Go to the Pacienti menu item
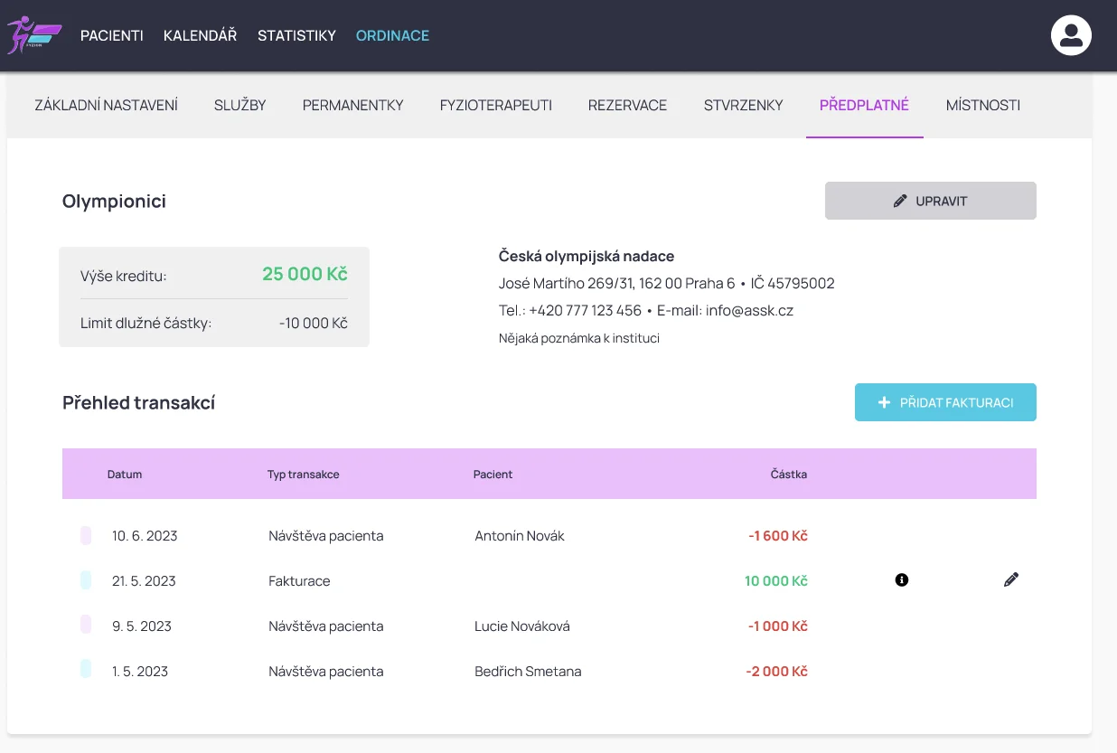The width and height of the screenshot is (1117, 753). (x=112, y=36)
